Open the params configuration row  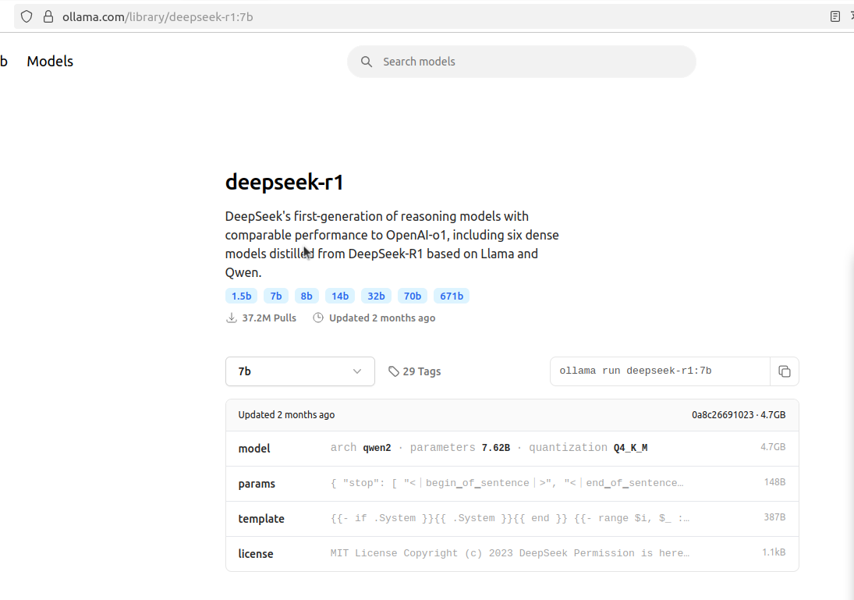point(512,483)
